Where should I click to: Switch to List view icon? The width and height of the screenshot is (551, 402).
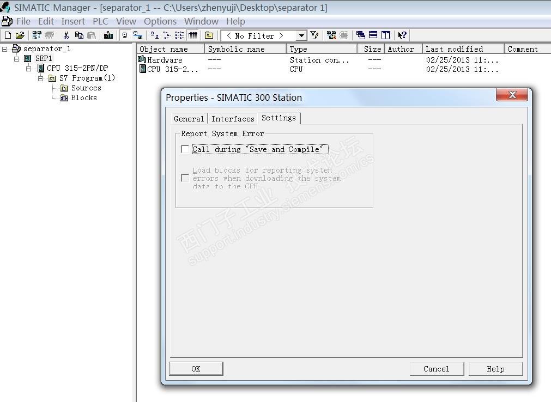[179, 35]
